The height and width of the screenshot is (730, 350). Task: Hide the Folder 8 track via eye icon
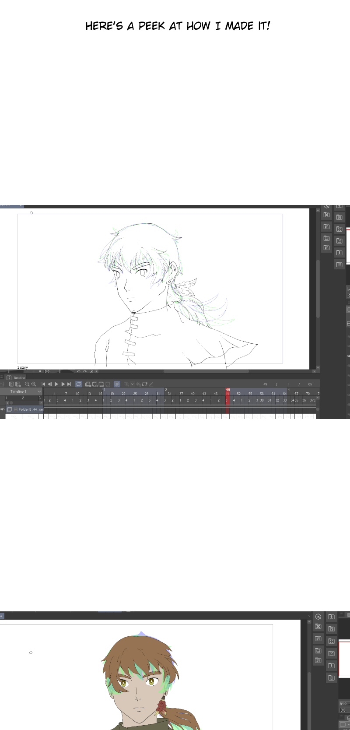click(2, 409)
